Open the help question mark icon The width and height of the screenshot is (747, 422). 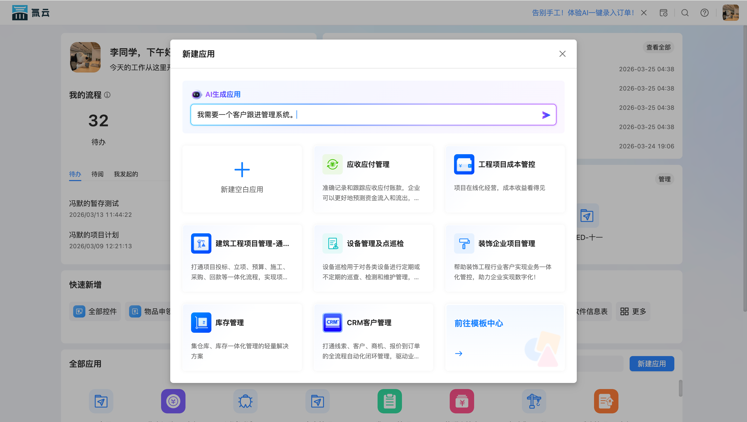coord(704,13)
